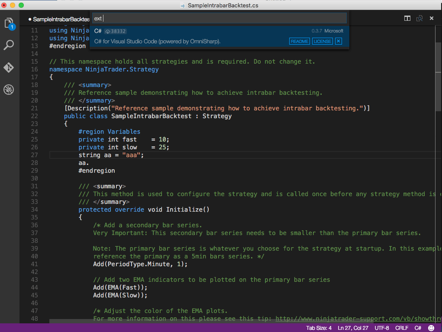Split the editor with the split icon

pos(407,19)
